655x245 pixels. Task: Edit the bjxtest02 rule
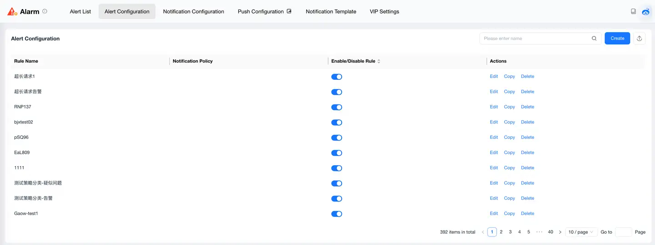(494, 122)
